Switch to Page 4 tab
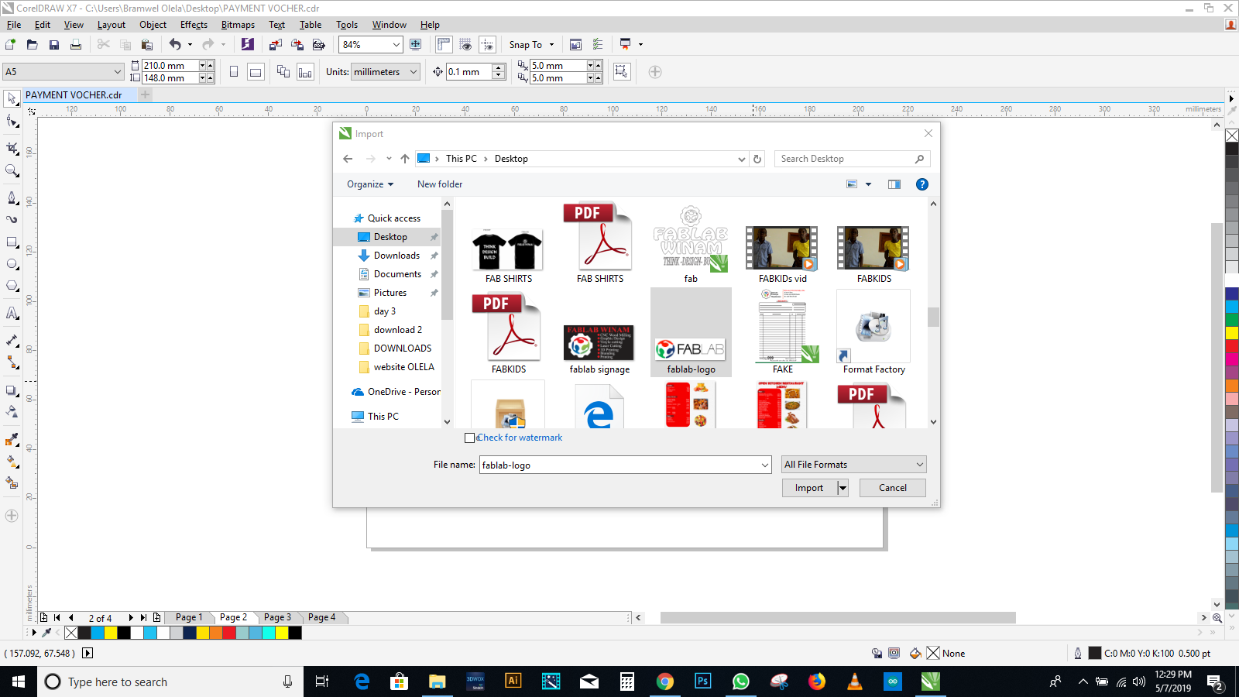Image resolution: width=1239 pixels, height=697 pixels. pos(321,617)
